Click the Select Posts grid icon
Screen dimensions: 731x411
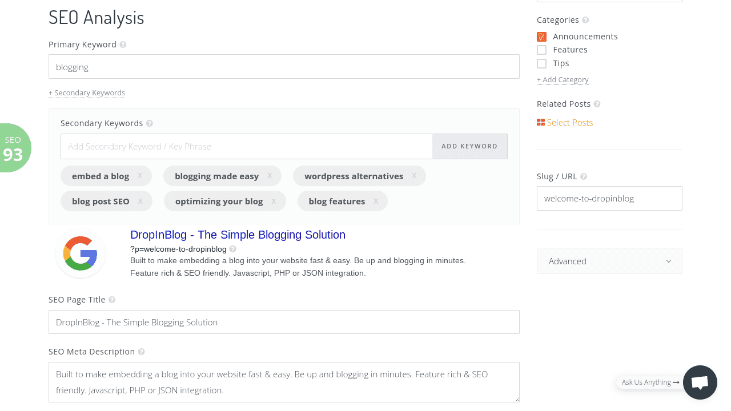541,122
